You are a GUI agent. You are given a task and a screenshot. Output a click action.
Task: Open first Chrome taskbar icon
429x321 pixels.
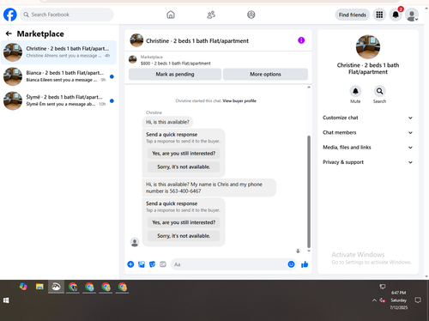point(73,287)
